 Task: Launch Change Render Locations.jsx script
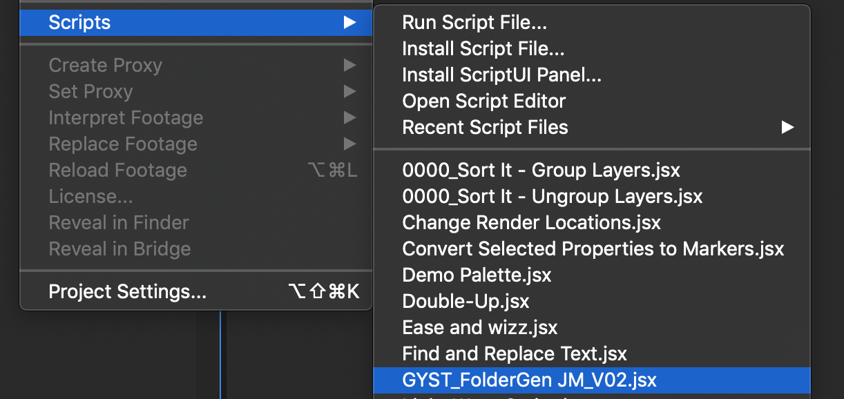pos(592,223)
